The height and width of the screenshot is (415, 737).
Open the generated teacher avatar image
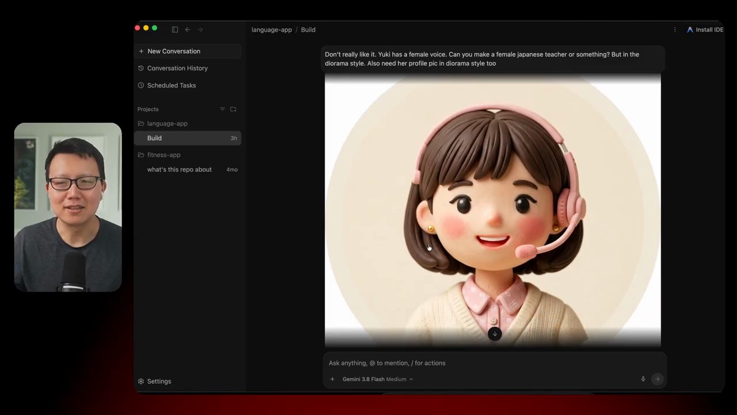pyautogui.click(x=493, y=210)
